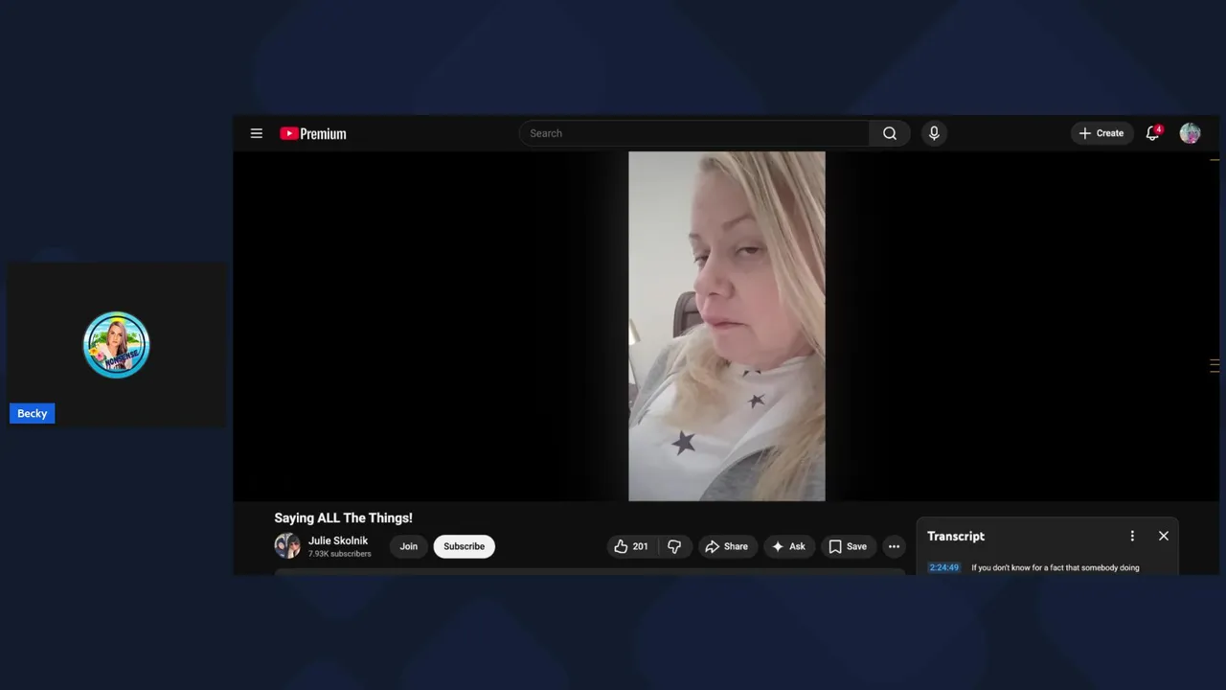This screenshot has width=1226, height=690.
Task: Dislike the video with thumbs-down icon
Action: (674, 546)
